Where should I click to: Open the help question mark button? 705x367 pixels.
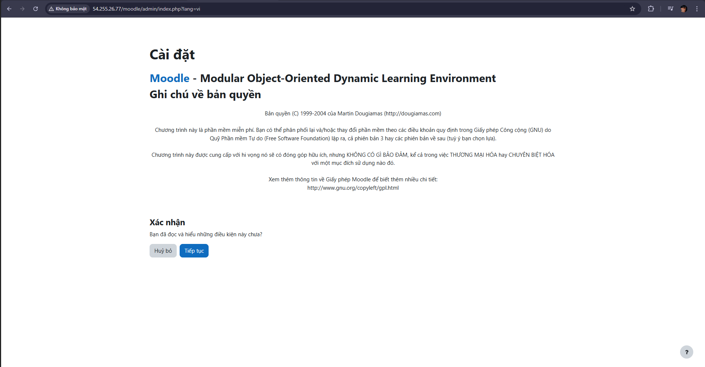pyautogui.click(x=687, y=352)
